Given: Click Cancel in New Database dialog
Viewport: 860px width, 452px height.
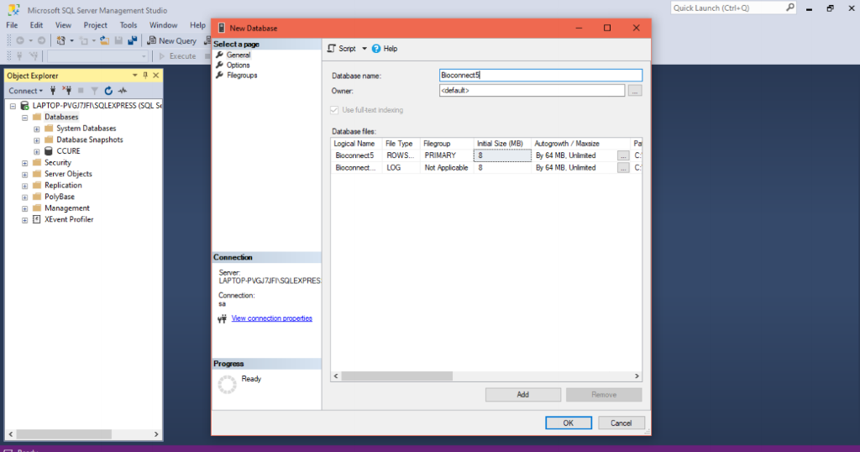Looking at the screenshot, I should [621, 423].
